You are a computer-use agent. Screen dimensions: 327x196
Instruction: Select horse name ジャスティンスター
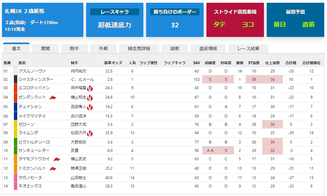click(x=36, y=79)
